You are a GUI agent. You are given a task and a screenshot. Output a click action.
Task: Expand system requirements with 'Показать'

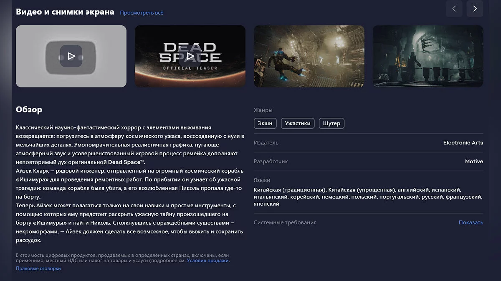click(x=471, y=222)
